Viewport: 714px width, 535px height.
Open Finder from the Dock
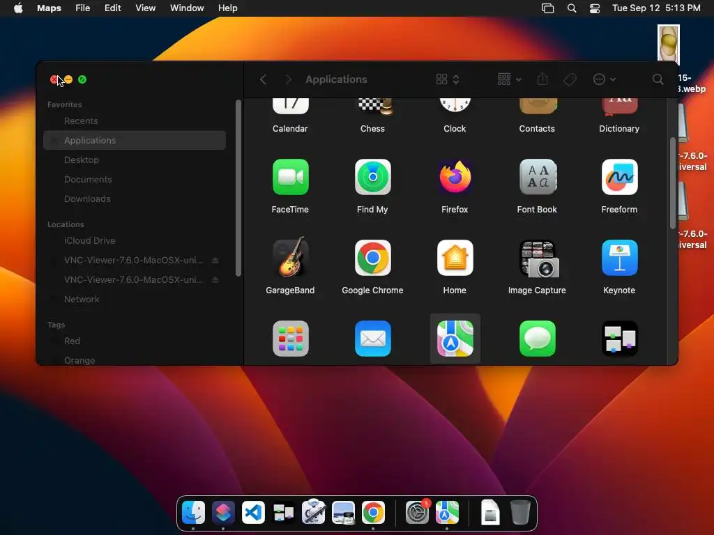pyautogui.click(x=193, y=512)
